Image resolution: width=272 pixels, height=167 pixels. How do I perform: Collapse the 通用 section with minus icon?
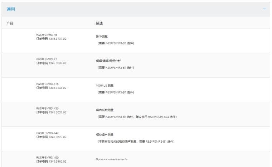[264, 9]
